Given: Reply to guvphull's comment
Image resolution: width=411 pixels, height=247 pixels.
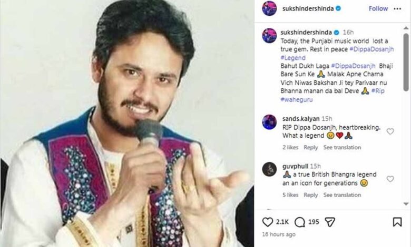Looking at the screenshot, I should [310, 195].
